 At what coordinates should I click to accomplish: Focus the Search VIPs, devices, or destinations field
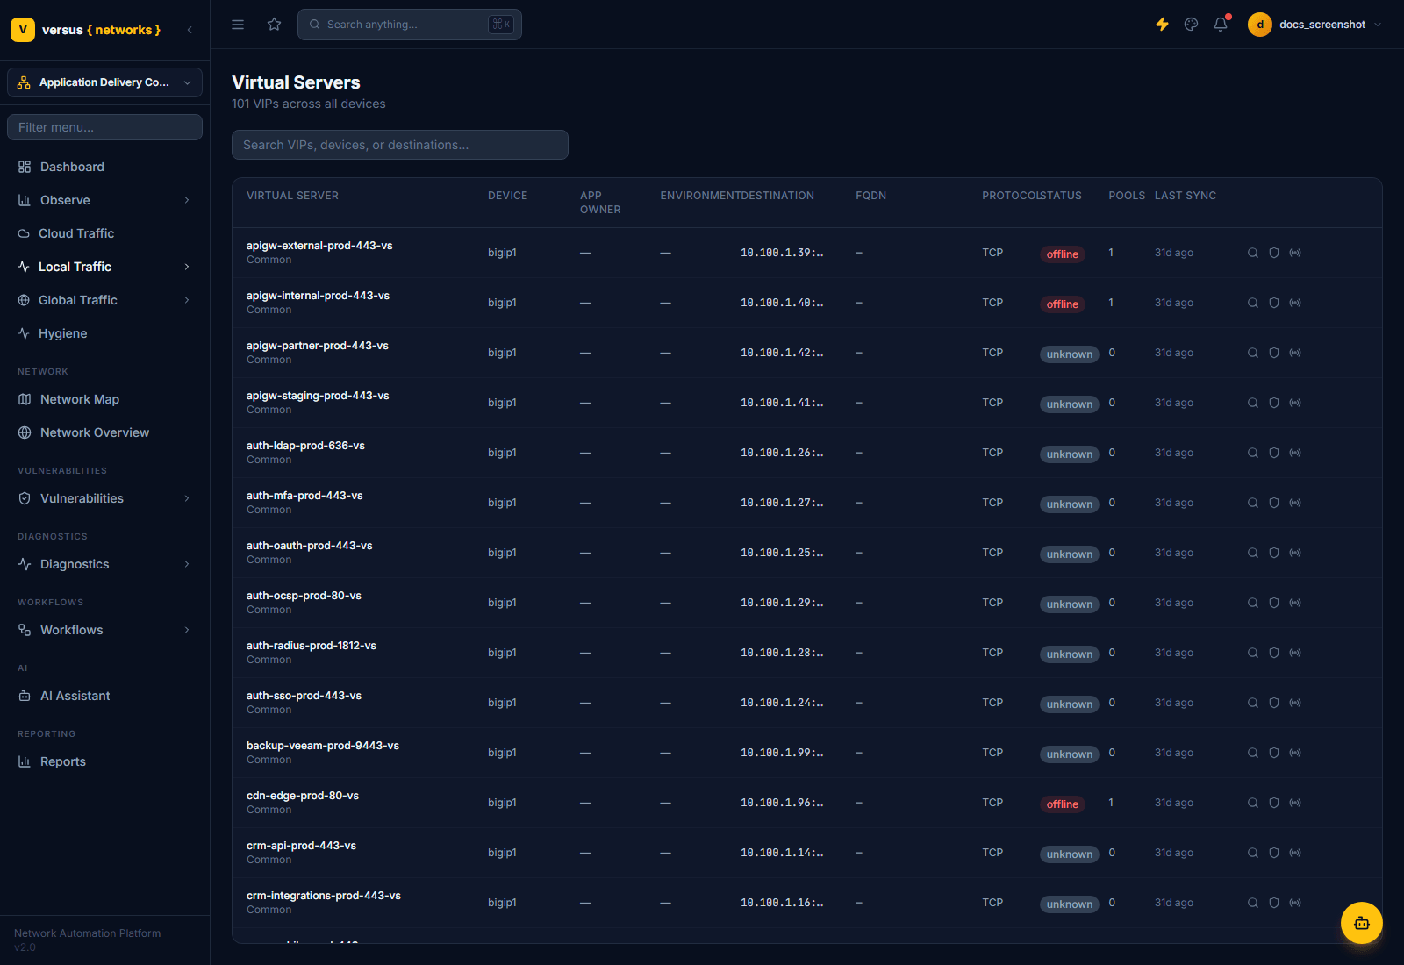pos(400,145)
